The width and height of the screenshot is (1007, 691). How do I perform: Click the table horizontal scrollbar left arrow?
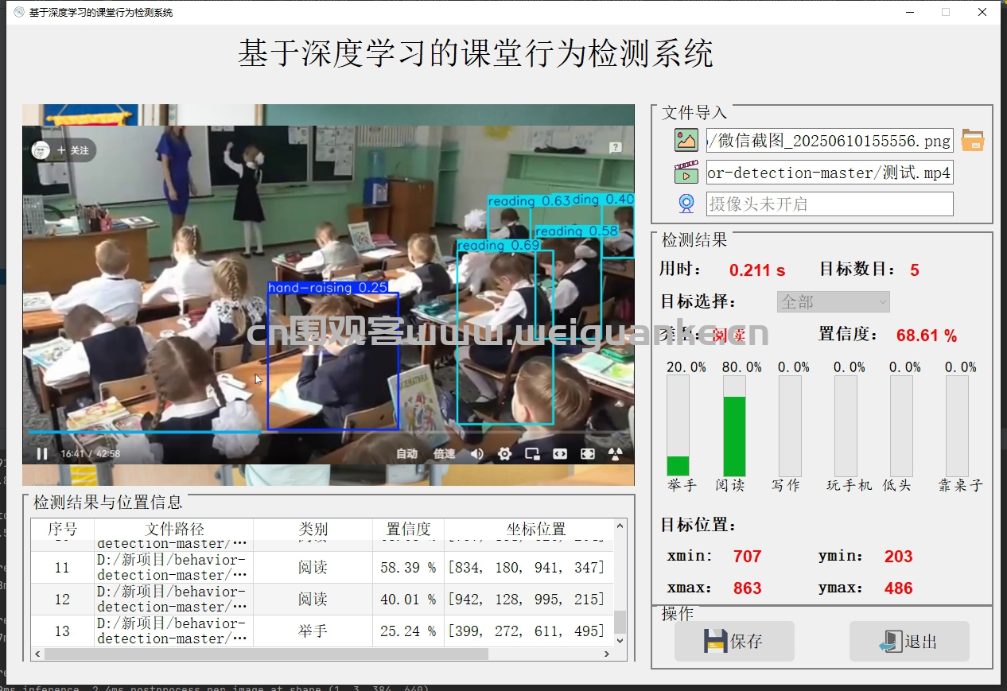(x=37, y=654)
